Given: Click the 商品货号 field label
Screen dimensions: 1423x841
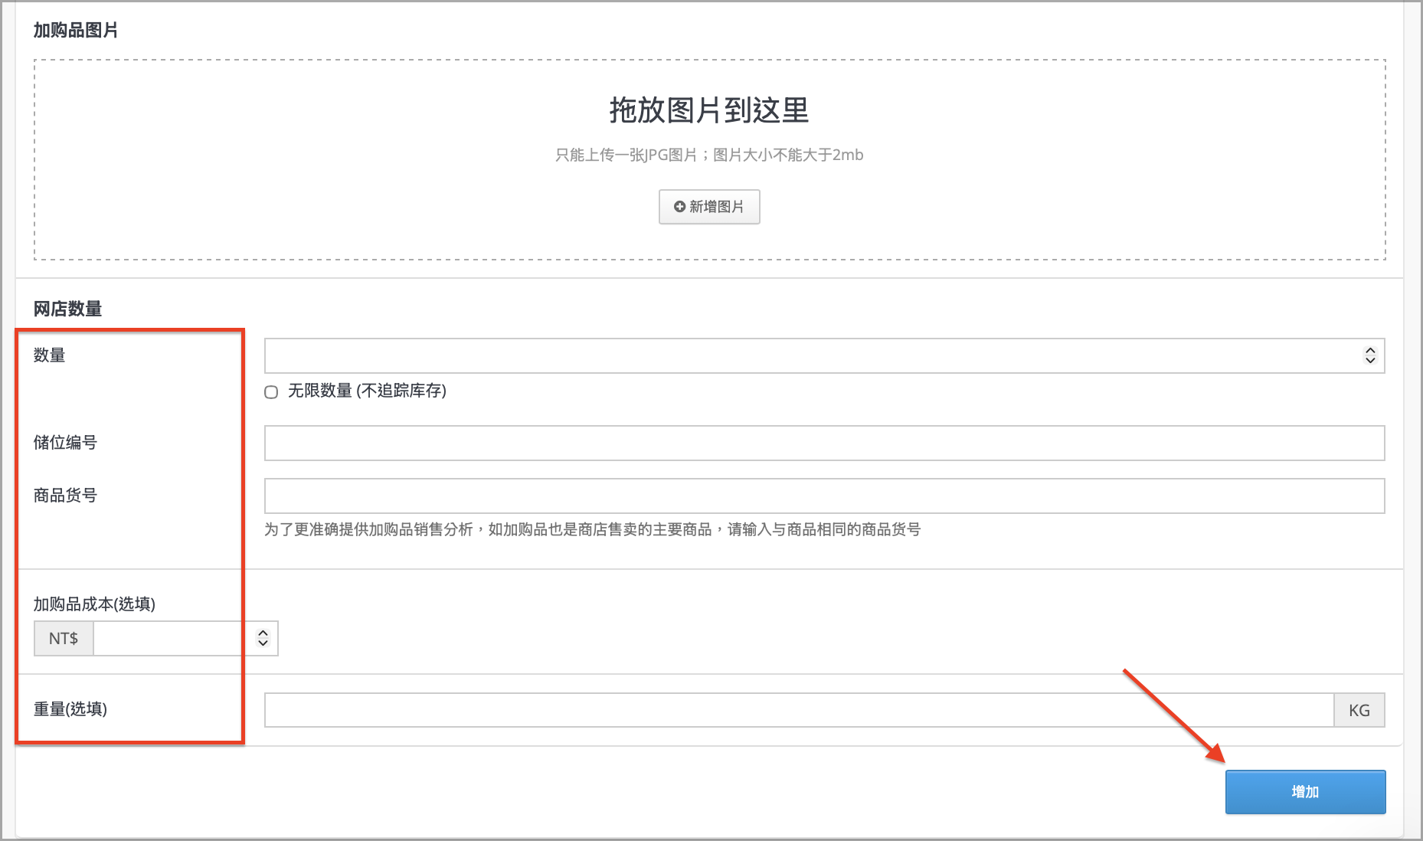Looking at the screenshot, I should [65, 496].
